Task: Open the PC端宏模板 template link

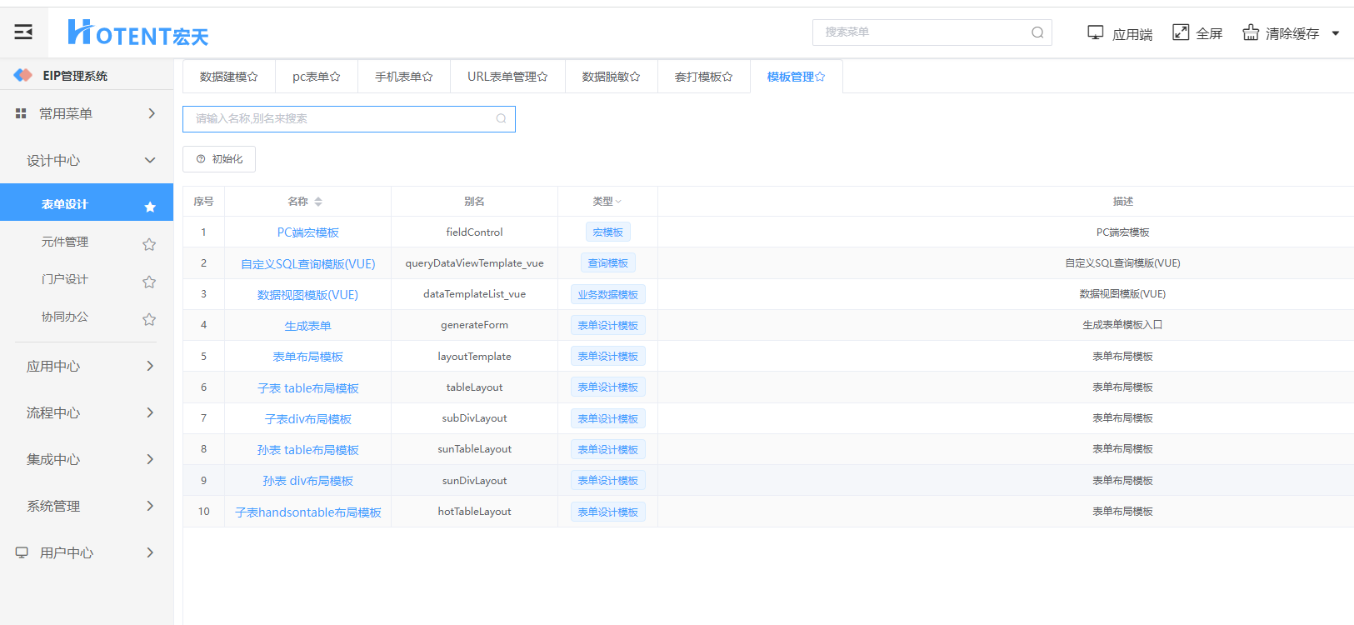Action: pyautogui.click(x=307, y=232)
